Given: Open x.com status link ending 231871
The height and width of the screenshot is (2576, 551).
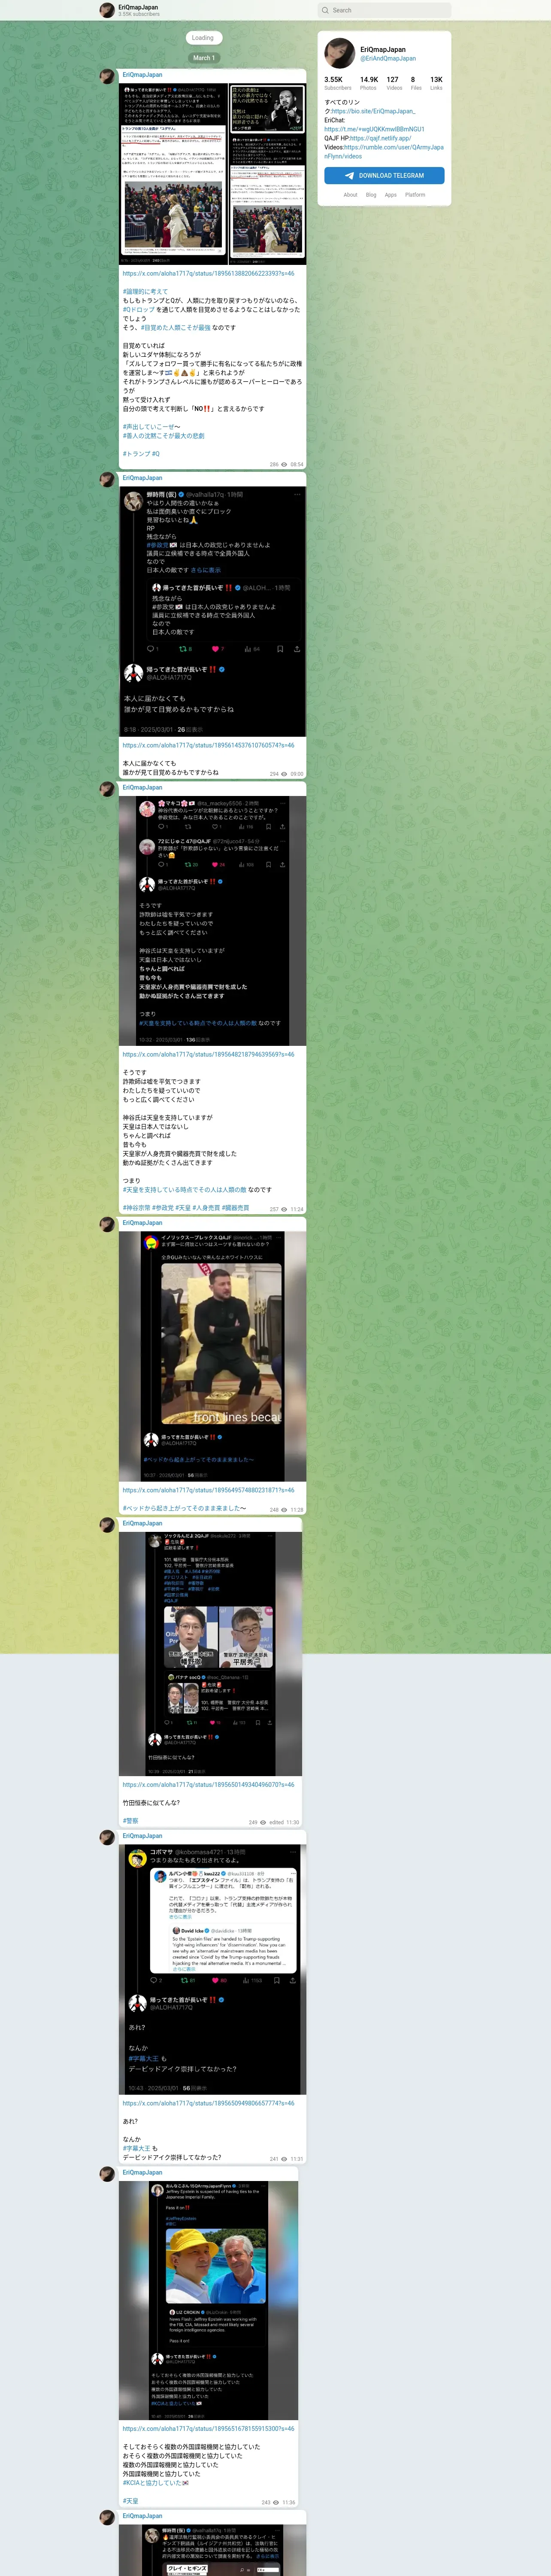Looking at the screenshot, I should pyautogui.click(x=208, y=1490).
